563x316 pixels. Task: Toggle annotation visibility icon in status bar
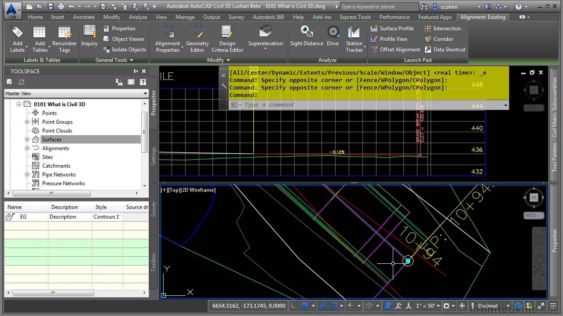tap(388, 306)
